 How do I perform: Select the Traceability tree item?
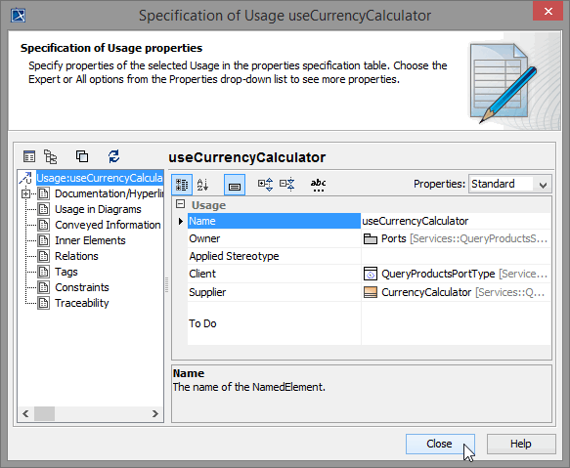pyautogui.click(x=82, y=303)
